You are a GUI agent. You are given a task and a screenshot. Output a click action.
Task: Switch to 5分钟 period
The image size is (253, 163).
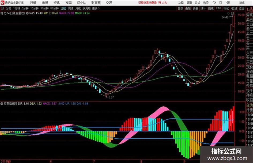coord(25,8)
